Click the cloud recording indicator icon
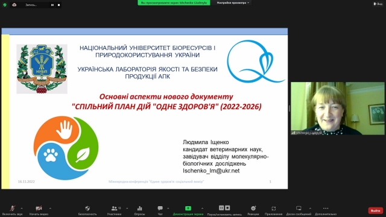This screenshot has height=217, width=386. pyautogui.click(x=14, y=5)
